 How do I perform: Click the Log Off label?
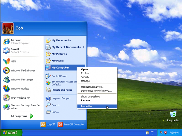(x=51, y=125)
